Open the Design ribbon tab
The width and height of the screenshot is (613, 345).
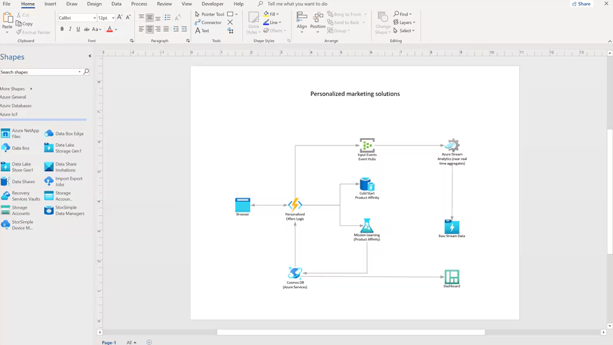point(94,4)
